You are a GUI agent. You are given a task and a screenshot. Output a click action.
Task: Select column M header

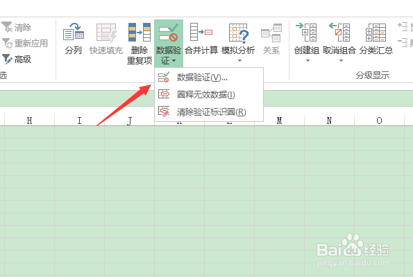point(279,120)
